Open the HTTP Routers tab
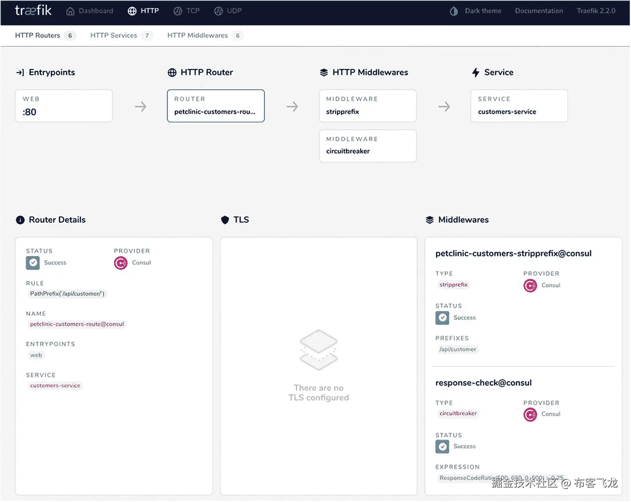 (45, 35)
